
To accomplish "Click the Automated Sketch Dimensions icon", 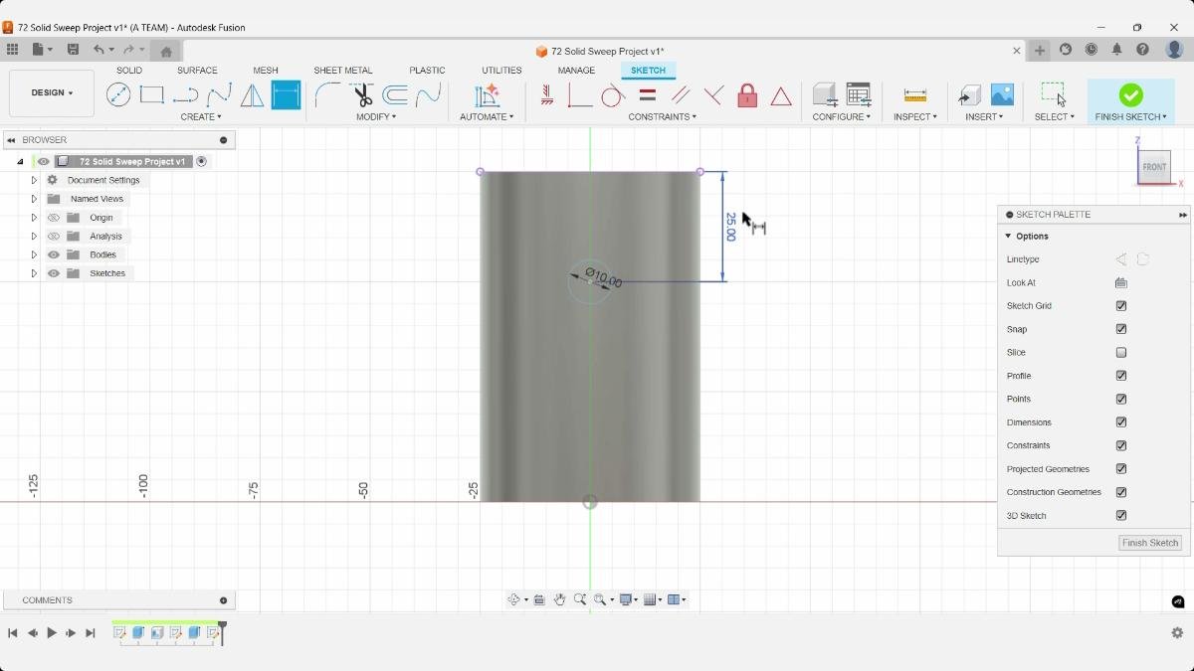I will coord(487,95).
